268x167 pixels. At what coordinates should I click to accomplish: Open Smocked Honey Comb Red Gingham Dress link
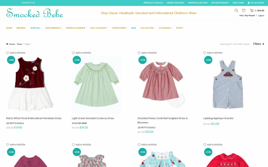tap(163, 120)
